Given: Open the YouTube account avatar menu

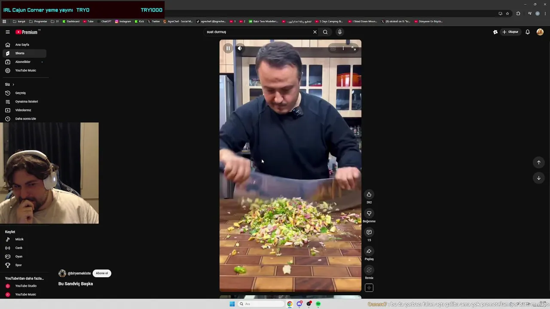Looking at the screenshot, I should tap(540, 32).
